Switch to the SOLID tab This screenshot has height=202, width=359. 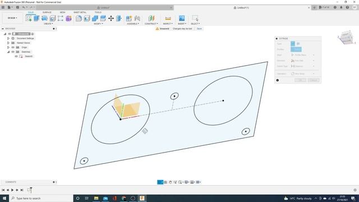pyautogui.click(x=31, y=12)
